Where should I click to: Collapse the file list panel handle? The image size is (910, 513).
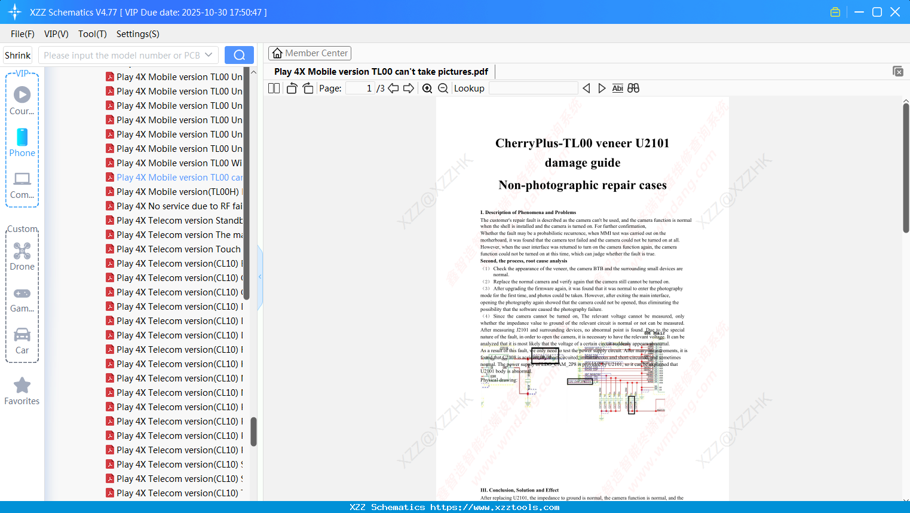pyautogui.click(x=260, y=277)
